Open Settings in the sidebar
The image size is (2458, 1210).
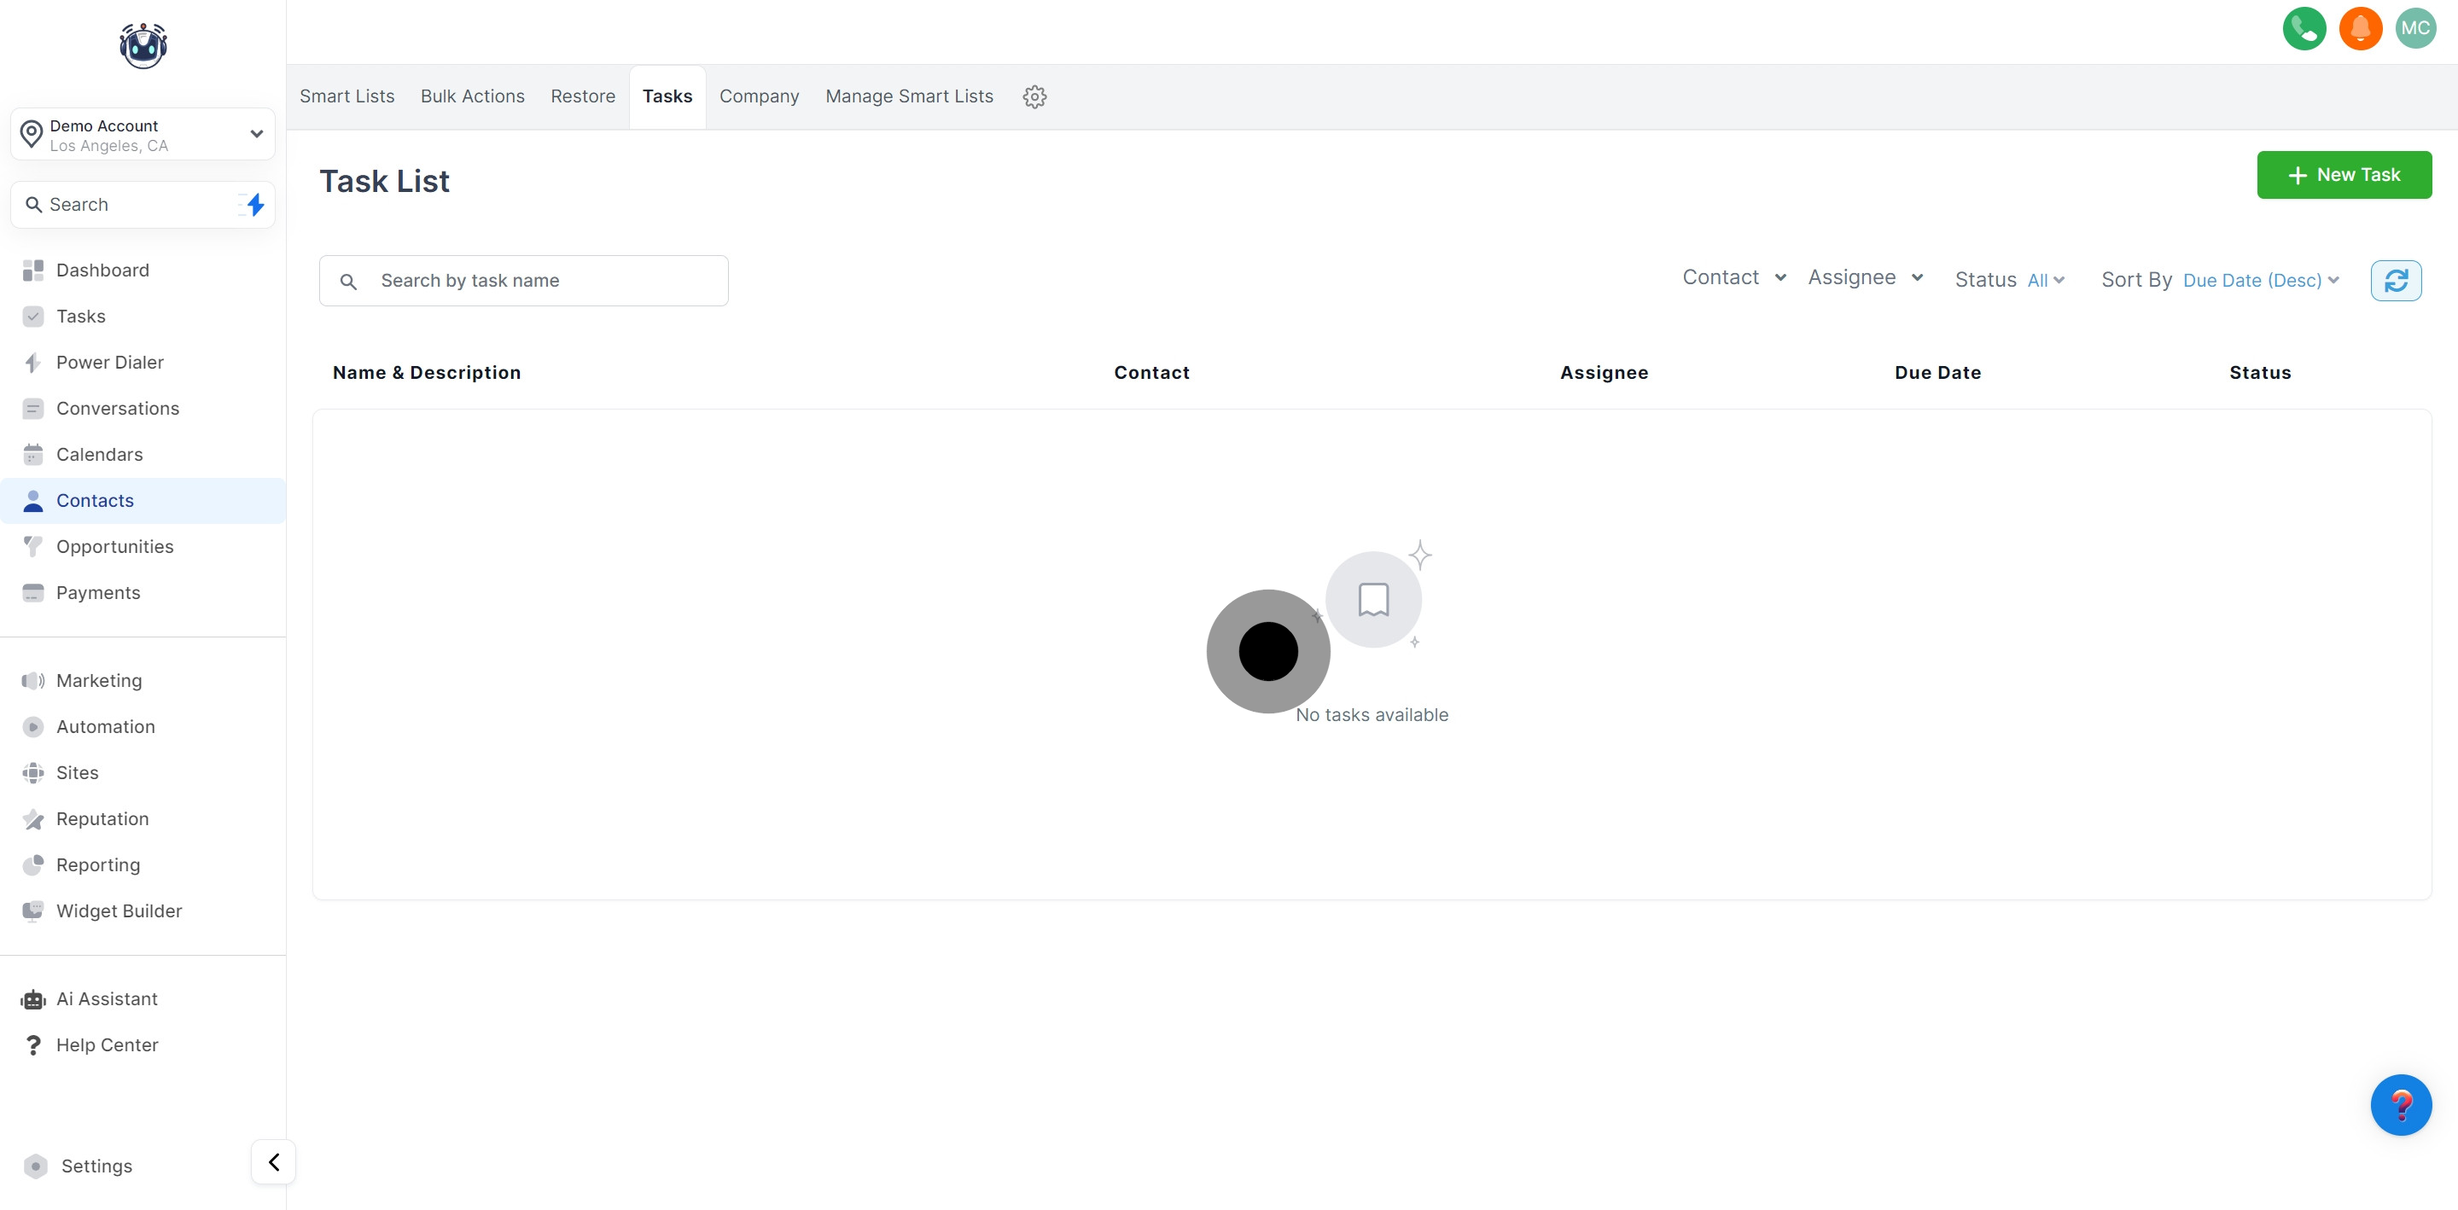point(96,1165)
